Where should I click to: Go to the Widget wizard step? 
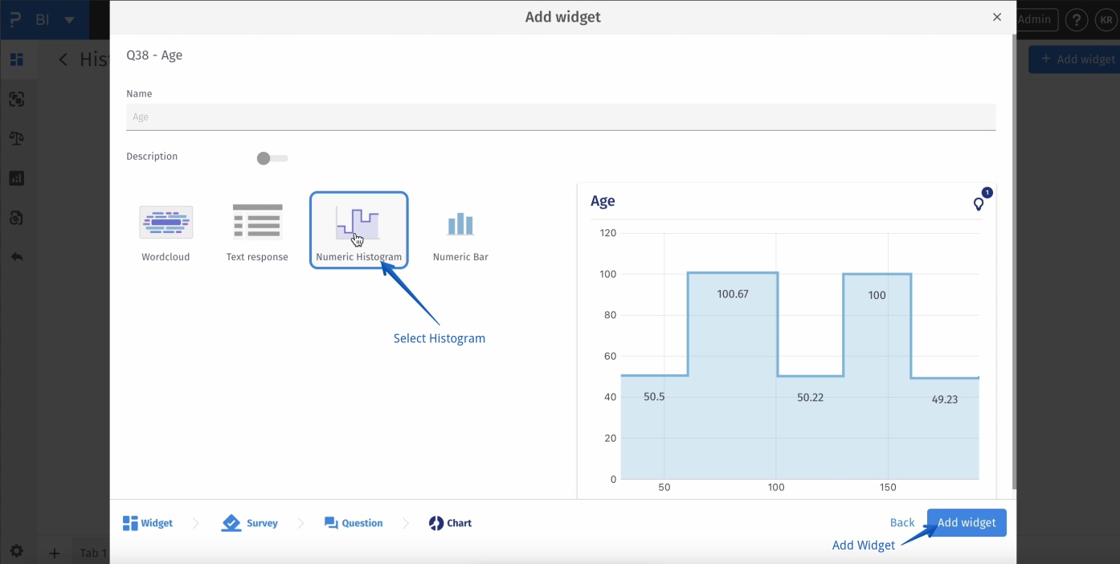point(148,523)
